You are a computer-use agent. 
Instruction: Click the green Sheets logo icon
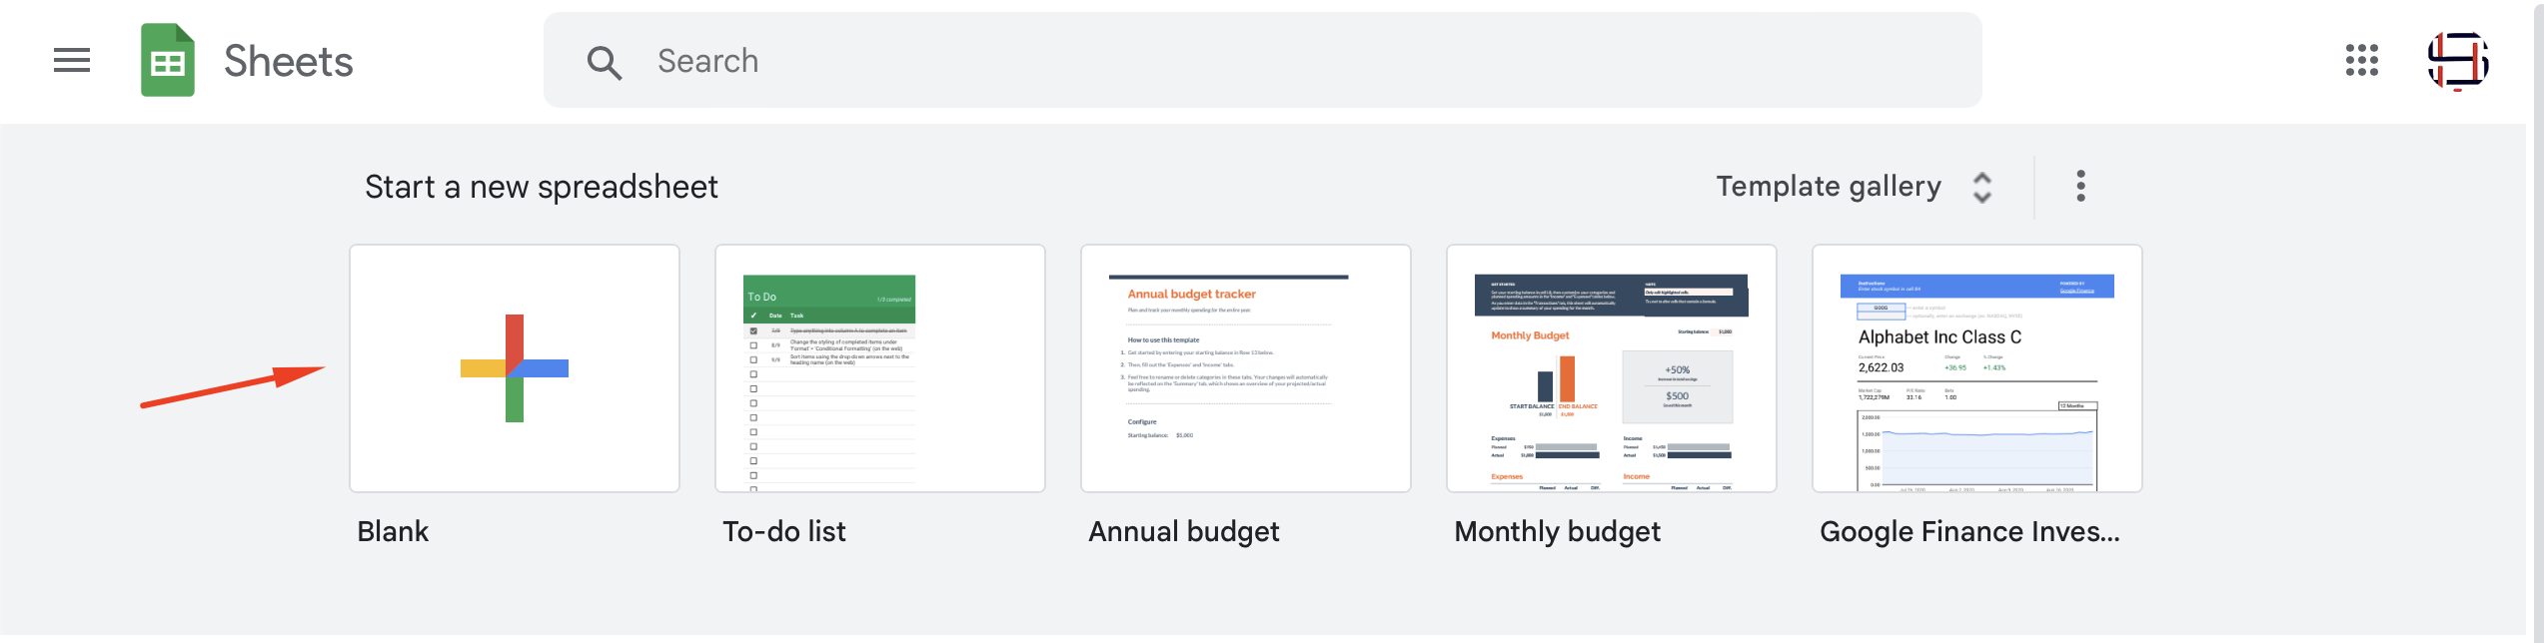pyautogui.click(x=168, y=60)
